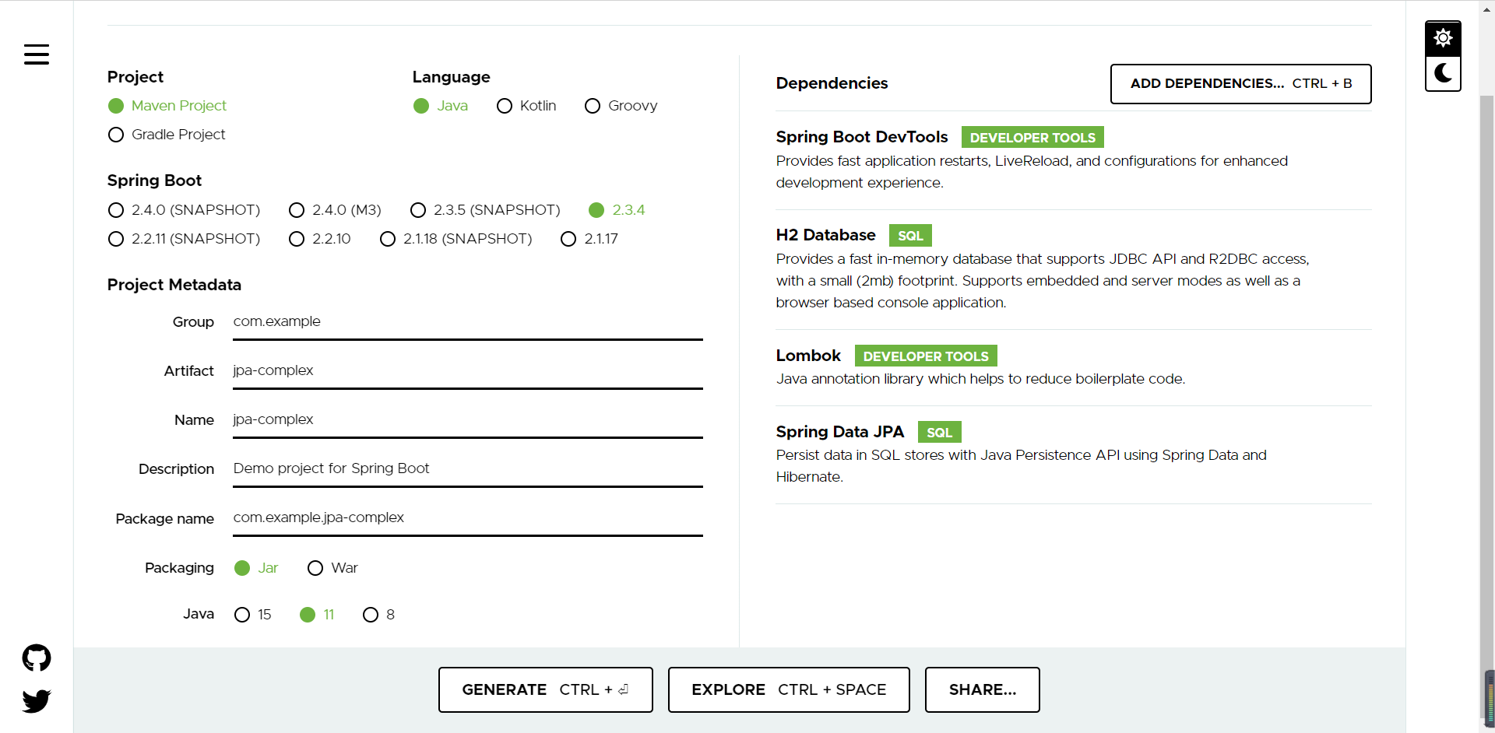The width and height of the screenshot is (1495, 733).
Task: Click Developer Tools tag beside Spring Boot DevTools
Action: point(1032,138)
